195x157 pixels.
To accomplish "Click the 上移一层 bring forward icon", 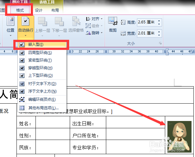I will pos(42,21).
